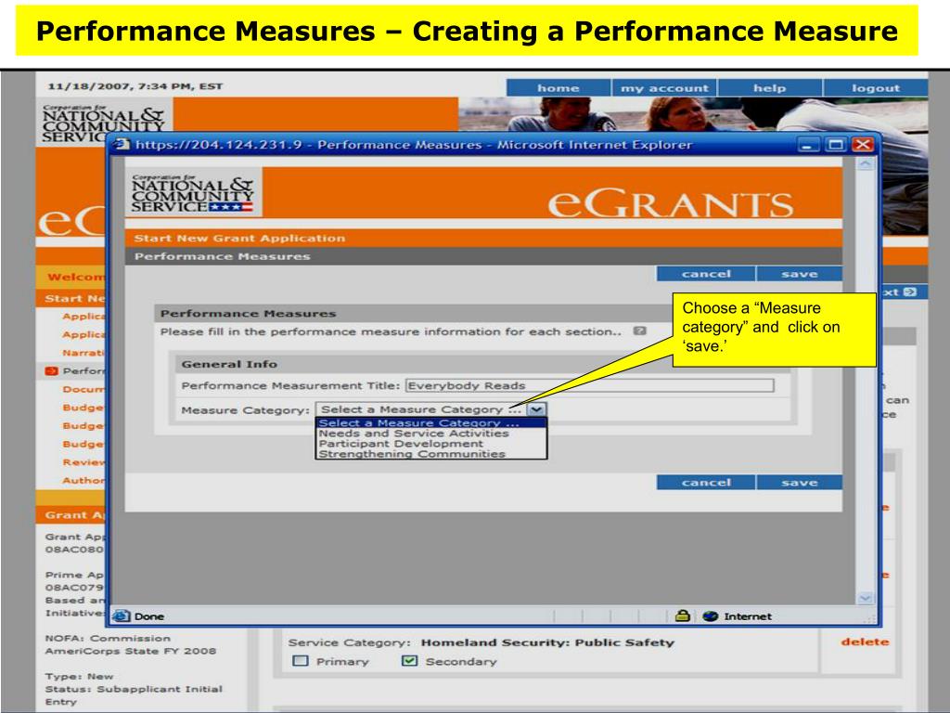Click the home tab in background page

[558, 88]
